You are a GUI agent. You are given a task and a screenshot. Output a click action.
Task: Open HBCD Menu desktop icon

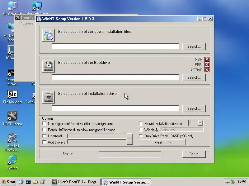(x=12, y=118)
